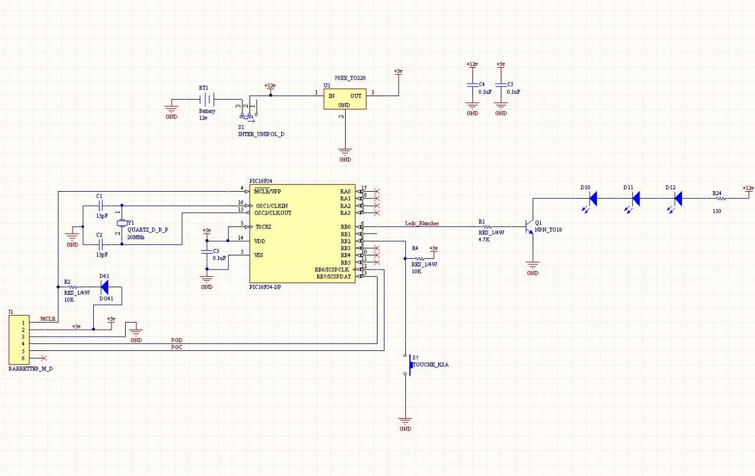Select the Leds_Blanches net label
The width and height of the screenshot is (755, 476).
click(422, 224)
